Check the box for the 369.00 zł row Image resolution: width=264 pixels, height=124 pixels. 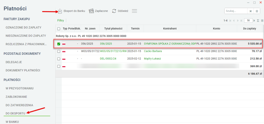coord(59,66)
